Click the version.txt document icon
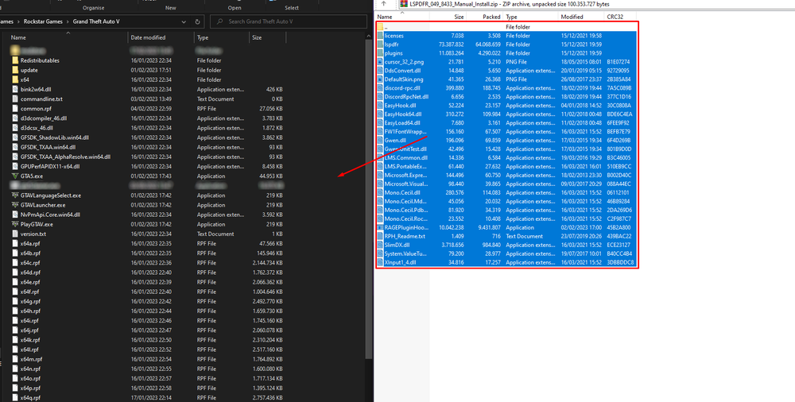Viewport: 795px width, 402px height. [x=15, y=234]
